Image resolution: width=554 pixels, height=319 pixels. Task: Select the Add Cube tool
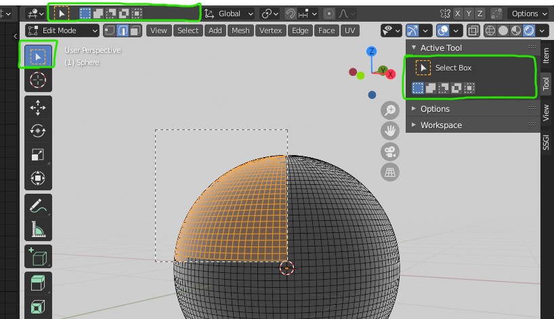(x=38, y=257)
